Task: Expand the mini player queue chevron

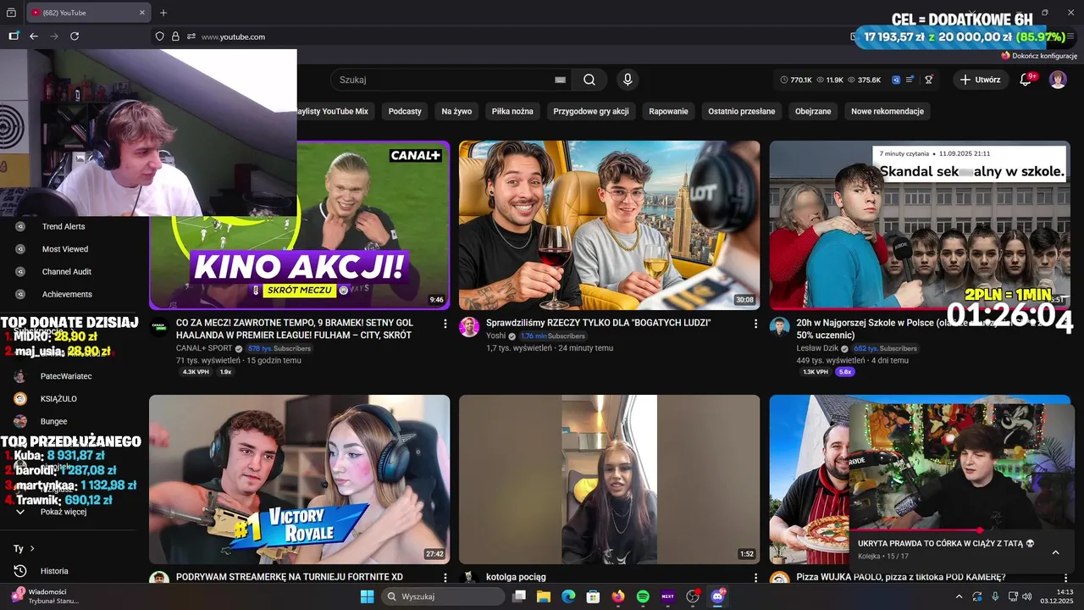Action: 1055,552
